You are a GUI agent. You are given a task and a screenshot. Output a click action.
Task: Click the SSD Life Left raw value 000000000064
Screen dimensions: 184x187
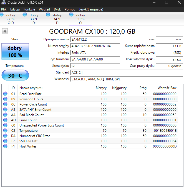click(165, 141)
